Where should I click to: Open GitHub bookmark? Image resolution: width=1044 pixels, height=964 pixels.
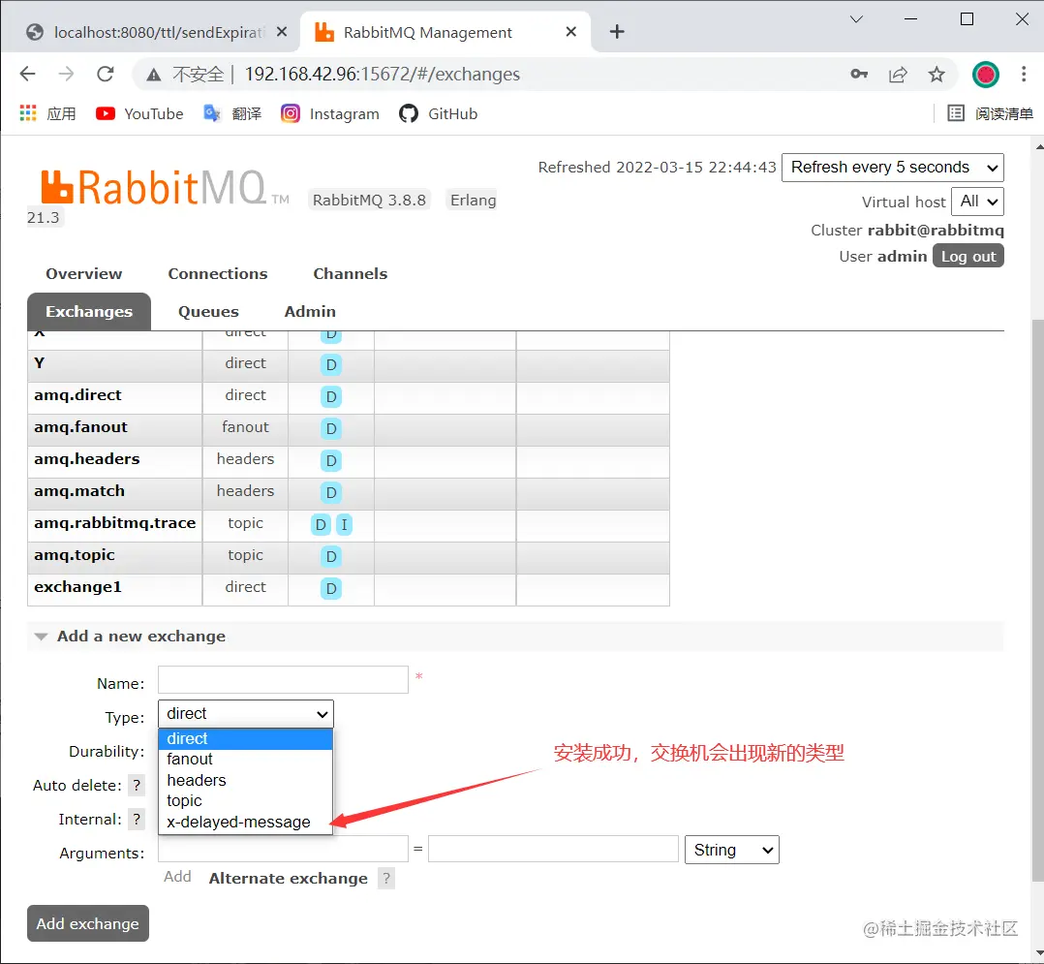coord(438,114)
